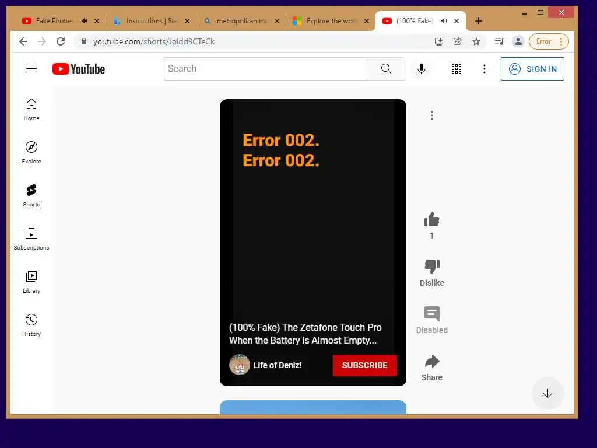Open browser profile icon
The width and height of the screenshot is (597, 448).
tap(518, 41)
